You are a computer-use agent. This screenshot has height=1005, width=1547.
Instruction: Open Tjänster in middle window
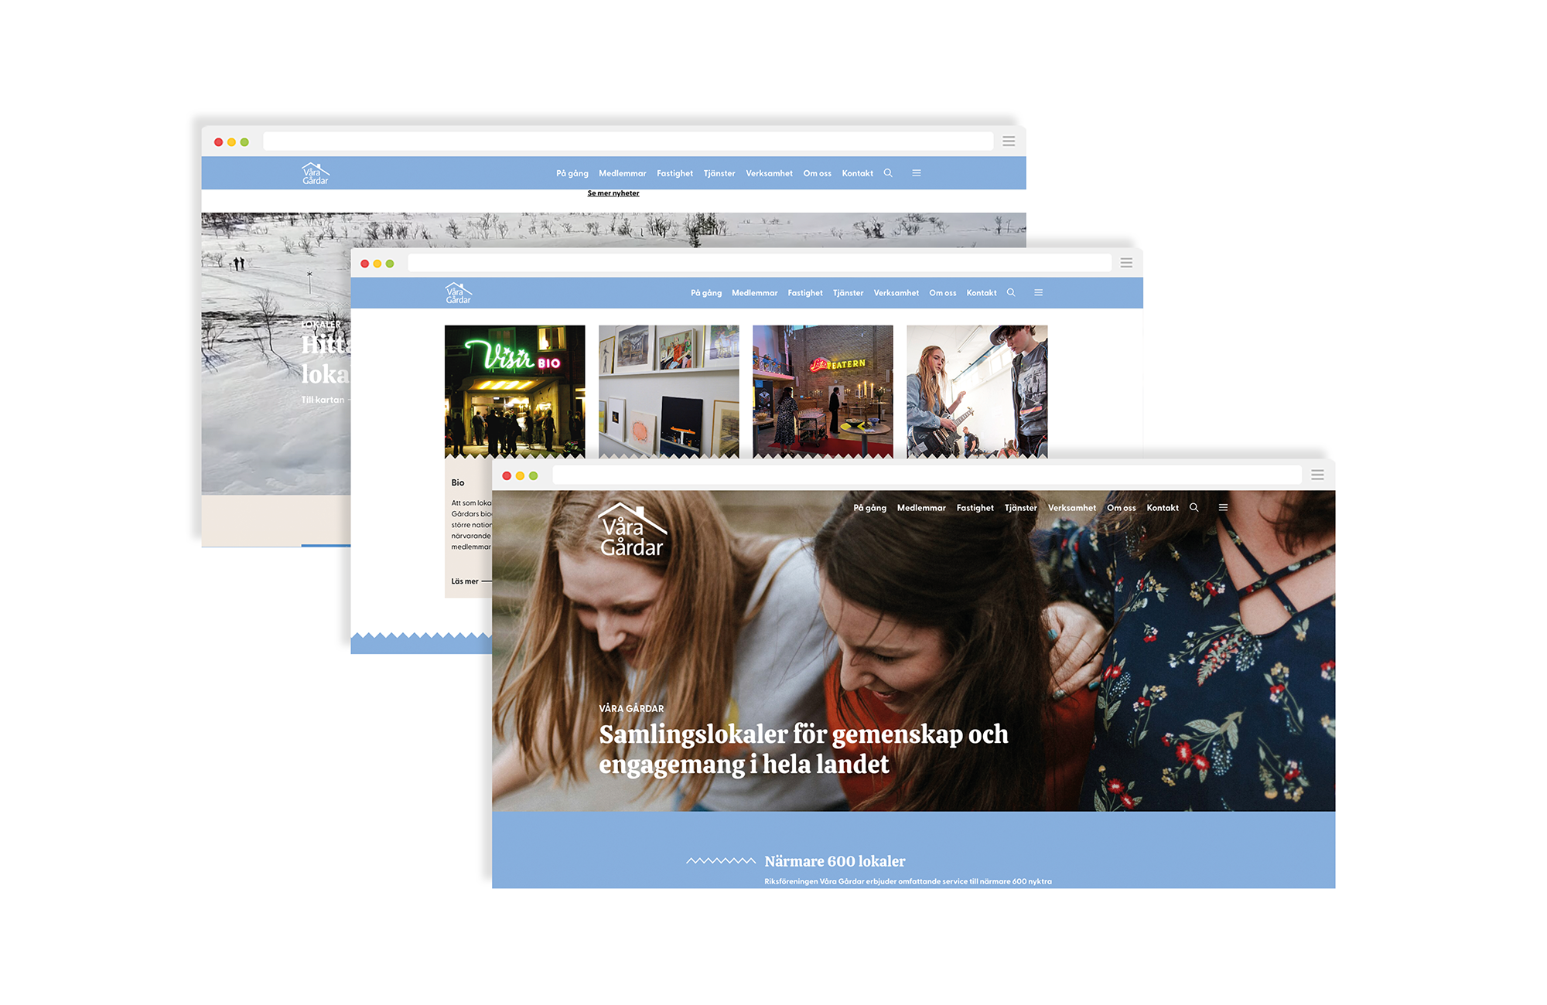click(848, 293)
